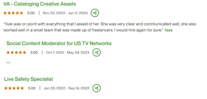
Task: Open Social Content Moderator for US TV Networks
Action: [x=59, y=43]
